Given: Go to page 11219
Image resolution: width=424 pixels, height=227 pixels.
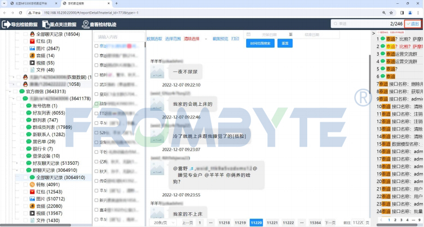Looking at the screenshot, I should (x=241, y=223).
